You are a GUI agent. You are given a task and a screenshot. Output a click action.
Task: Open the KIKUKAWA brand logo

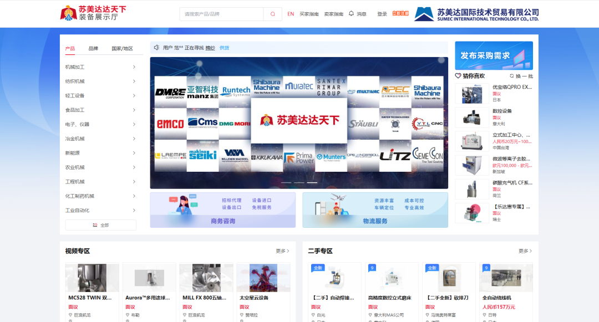coord(267,157)
